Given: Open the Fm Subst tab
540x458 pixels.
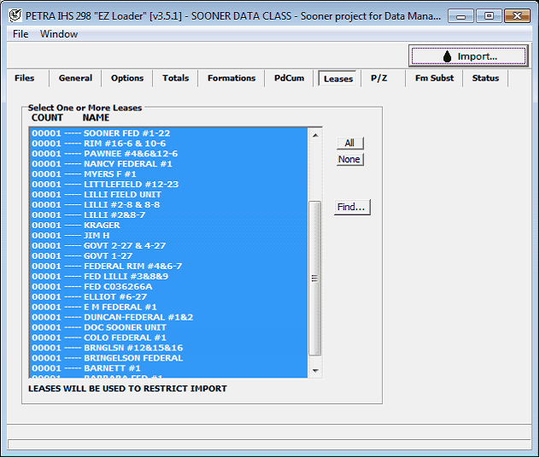Looking at the screenshot, I should point(434,78).
